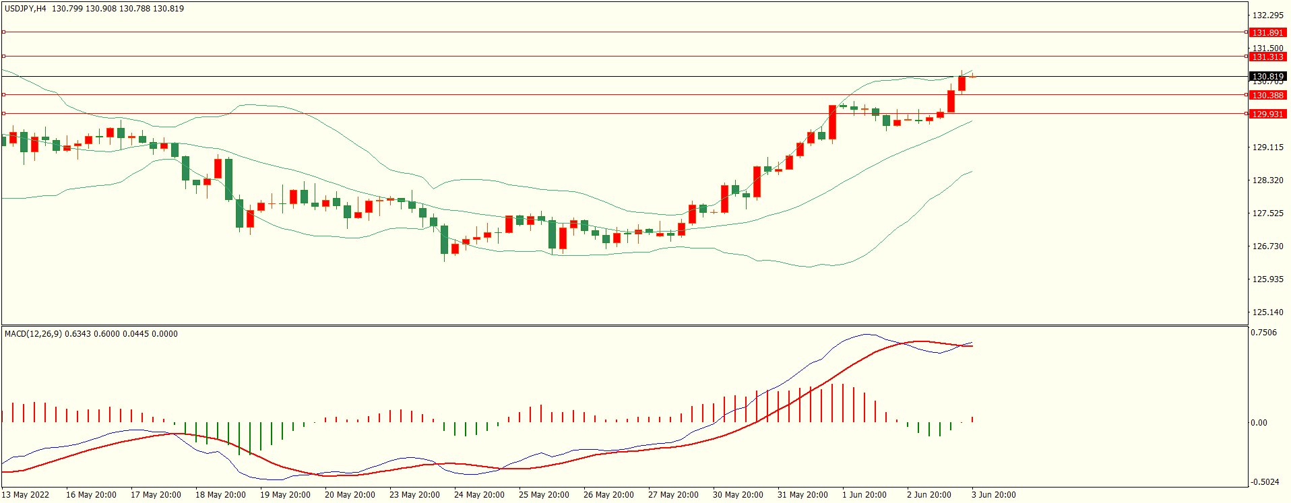
Task: Select left handle of the 131.891 line
Action: pyautogui.click(x=3, y=32)
